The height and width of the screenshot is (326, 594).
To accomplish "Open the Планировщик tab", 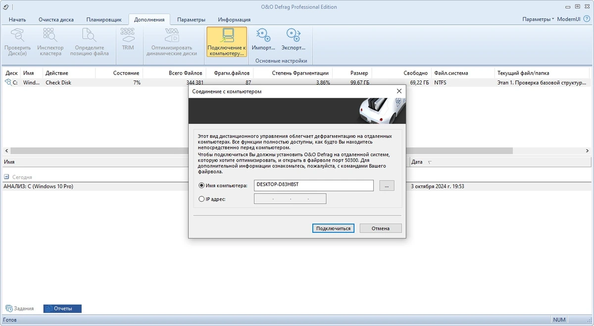I will click(x=104, y=19).
